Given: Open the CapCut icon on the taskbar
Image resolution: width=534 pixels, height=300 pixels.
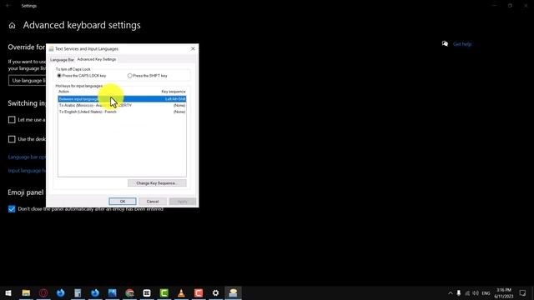Looking at the screenshot, I should tap(147, 292).
